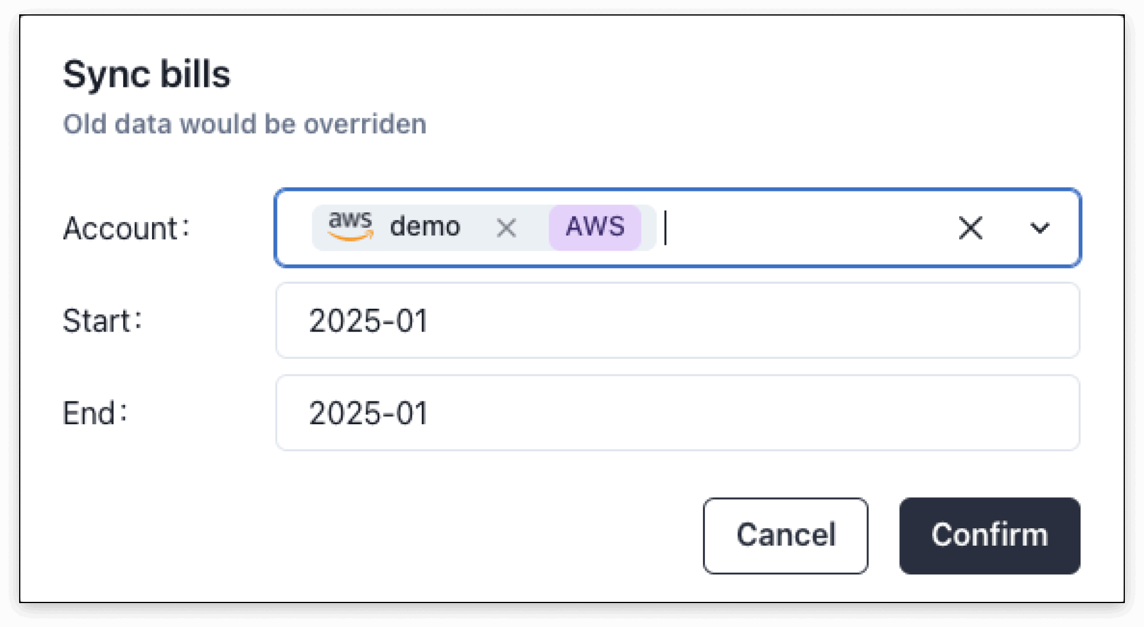1144x627 pixels.
Task: Click blank area left of the Cancel button
Action: tap(383, 535)
